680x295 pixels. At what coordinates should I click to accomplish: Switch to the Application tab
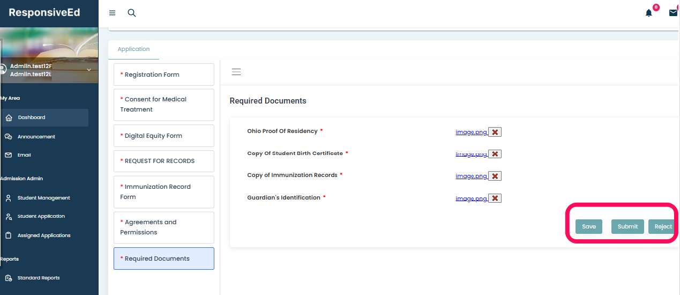click(x=133, y=49)
